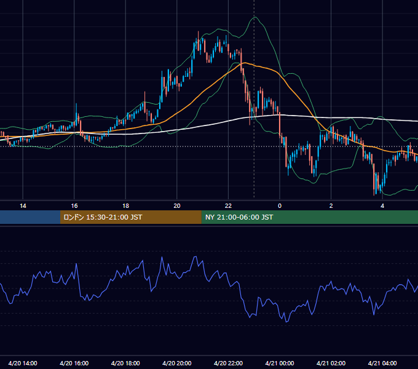This screenshot has width=418, height=369.
Task: Click the 4/20 16:00 date label
Action: tap(74, 363)
